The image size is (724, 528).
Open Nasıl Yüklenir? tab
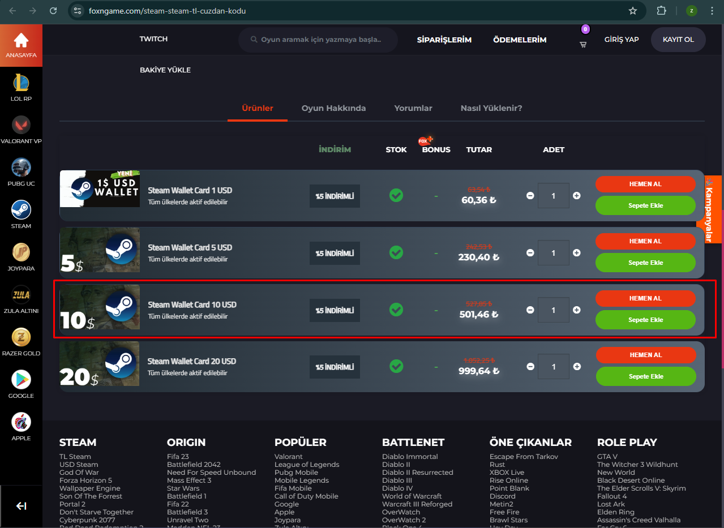491,108
